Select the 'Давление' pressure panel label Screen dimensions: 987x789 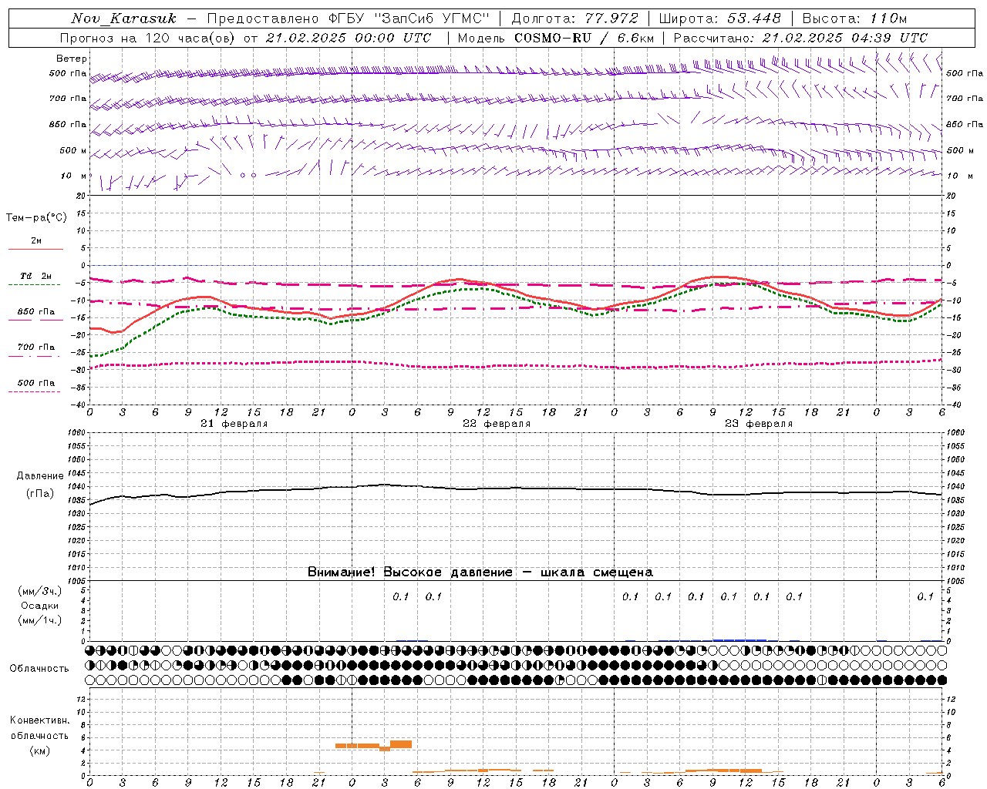39,475
